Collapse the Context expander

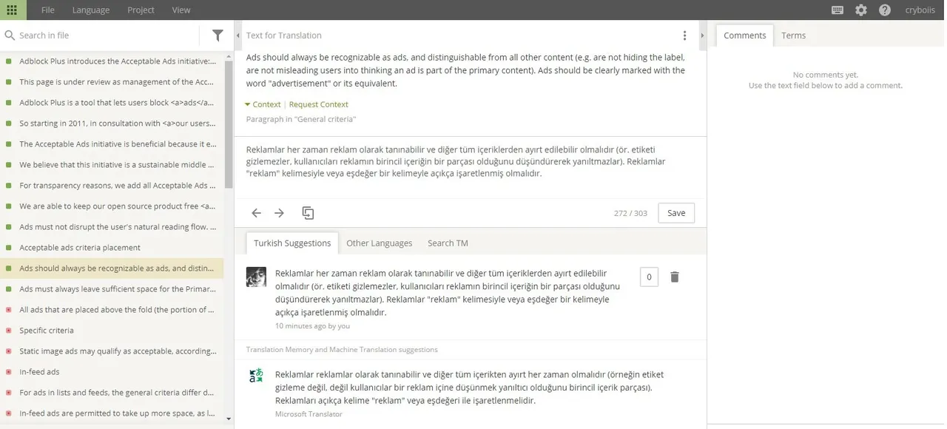pos(263,104)
